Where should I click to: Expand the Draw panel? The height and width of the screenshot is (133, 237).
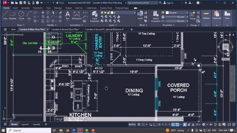click(x=21, y=25)
